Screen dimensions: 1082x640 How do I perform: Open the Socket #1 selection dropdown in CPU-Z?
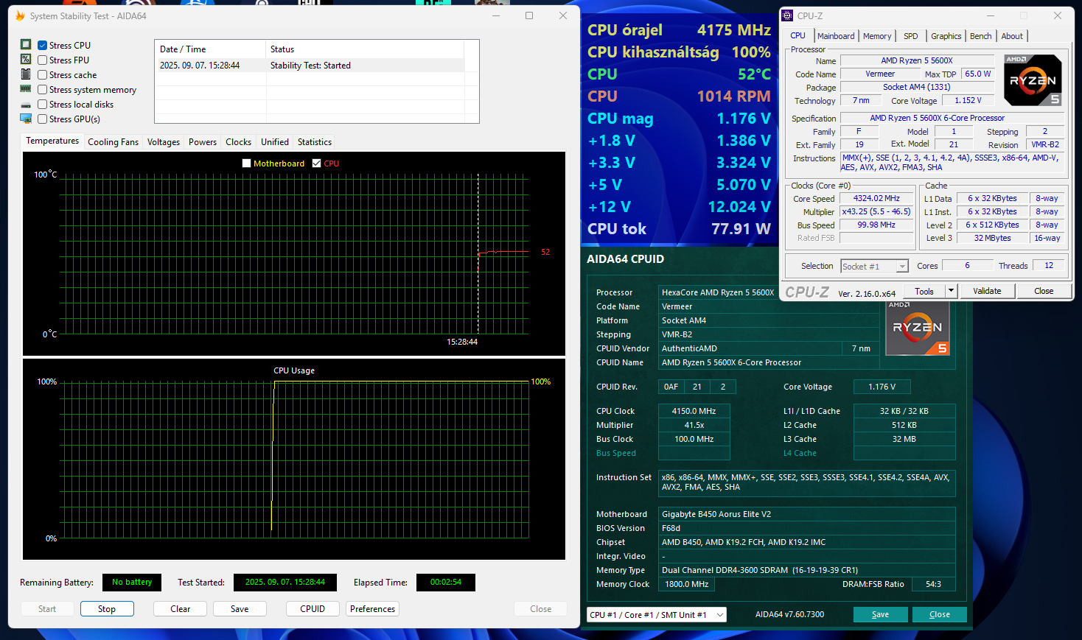(x=874, y=267)
